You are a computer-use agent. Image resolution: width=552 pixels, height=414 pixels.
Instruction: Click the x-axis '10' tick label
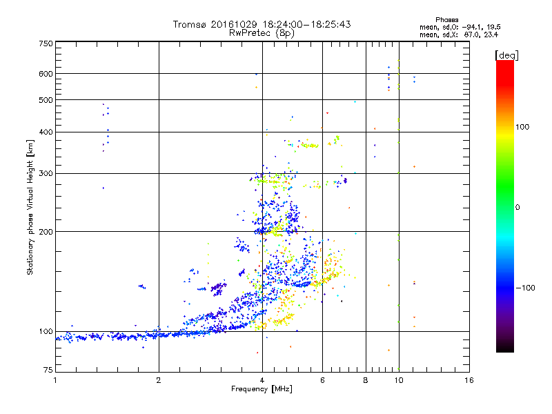[x=399, y=380]
